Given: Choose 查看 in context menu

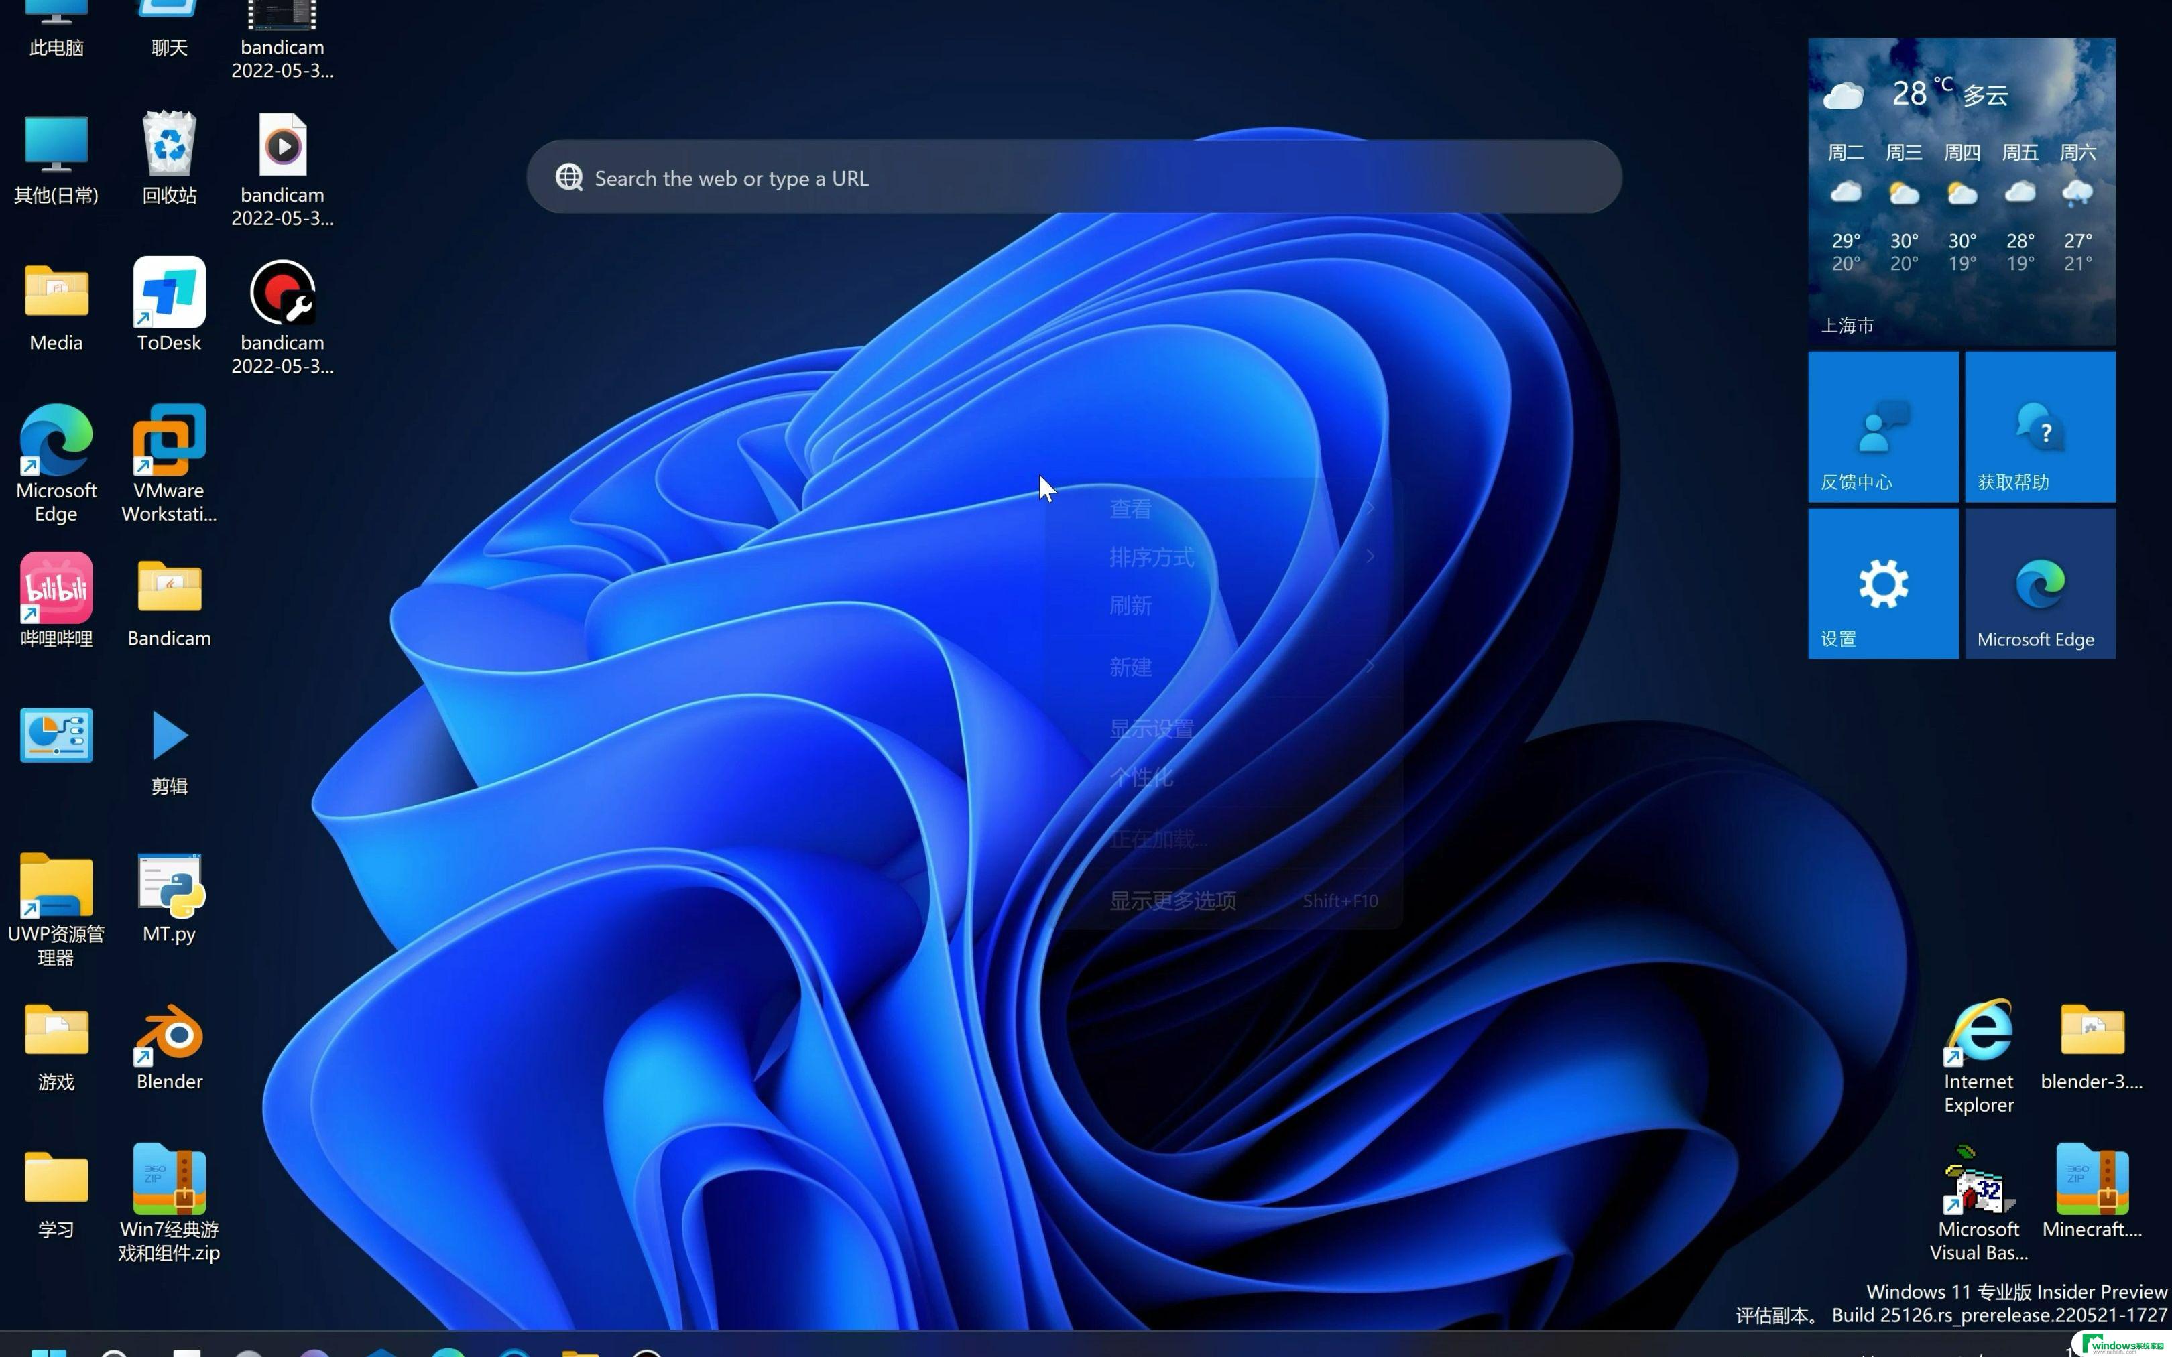Looking at the screenshot, I should (x=1223, y=509).
